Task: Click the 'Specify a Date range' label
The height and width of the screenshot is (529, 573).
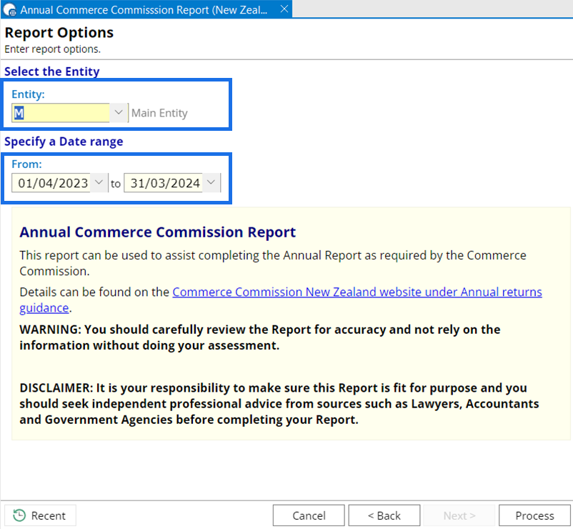Action: 64,142
